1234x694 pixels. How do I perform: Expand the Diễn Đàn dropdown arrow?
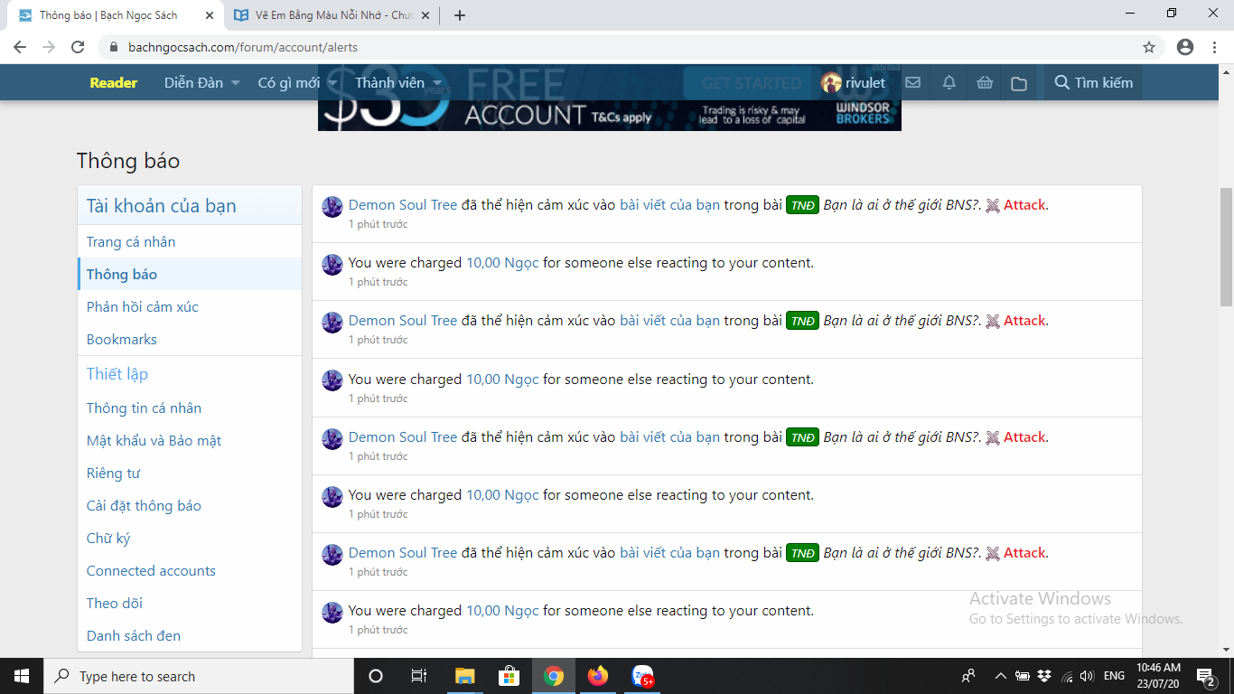point(236,83)
